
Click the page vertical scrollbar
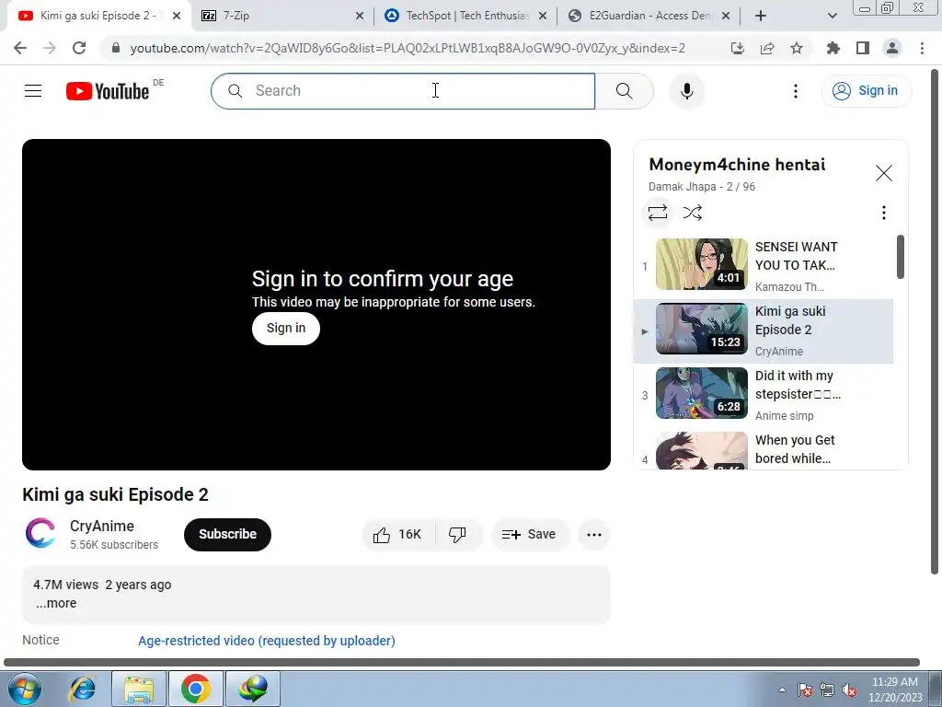point(936,321)
